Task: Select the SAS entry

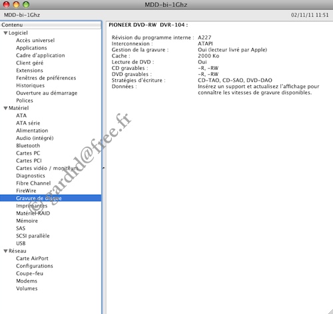Action: pyautogui.click(x=21, y=229)
